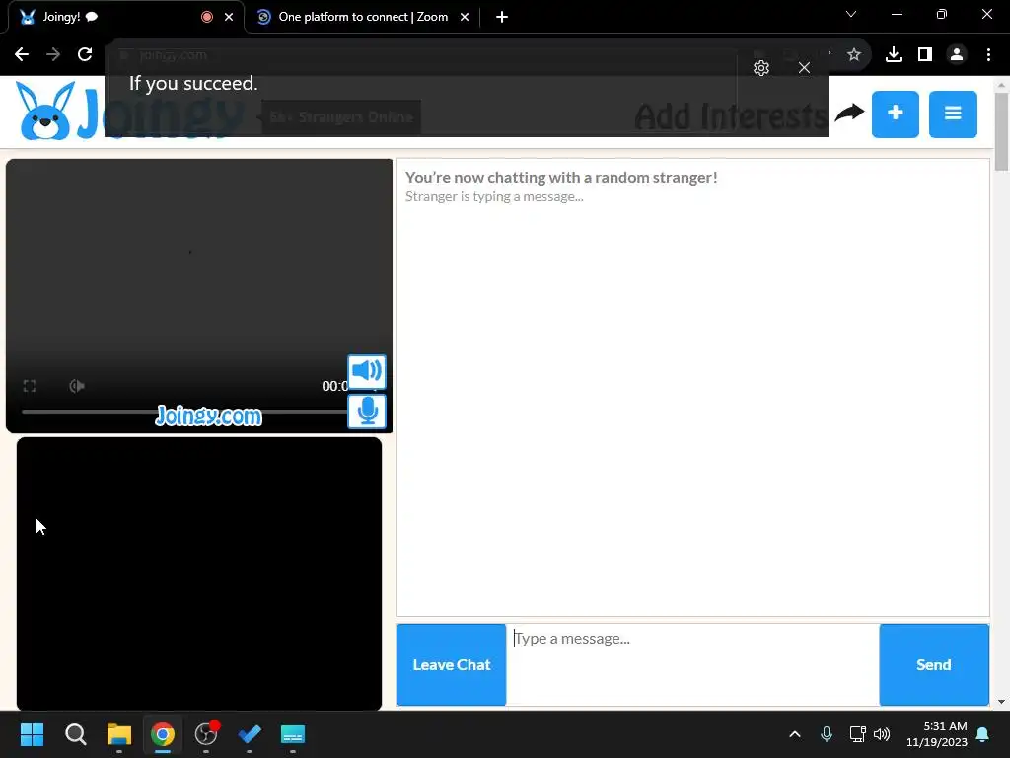Open the blue checkmark taskbar app
This screenshot has width=1010, height=758.
(250, 734)
